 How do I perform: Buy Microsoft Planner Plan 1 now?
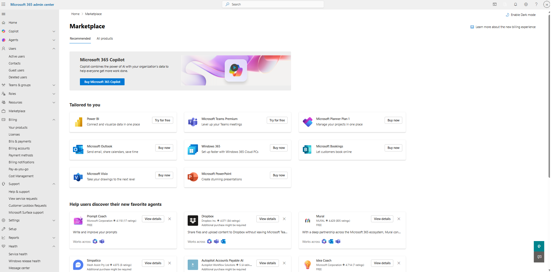point(393,120)
